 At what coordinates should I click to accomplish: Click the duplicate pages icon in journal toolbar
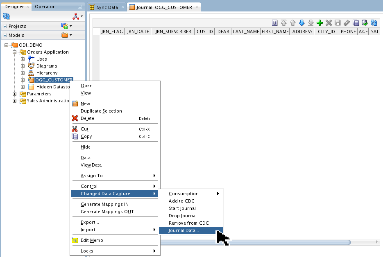[x=356, y=23]
